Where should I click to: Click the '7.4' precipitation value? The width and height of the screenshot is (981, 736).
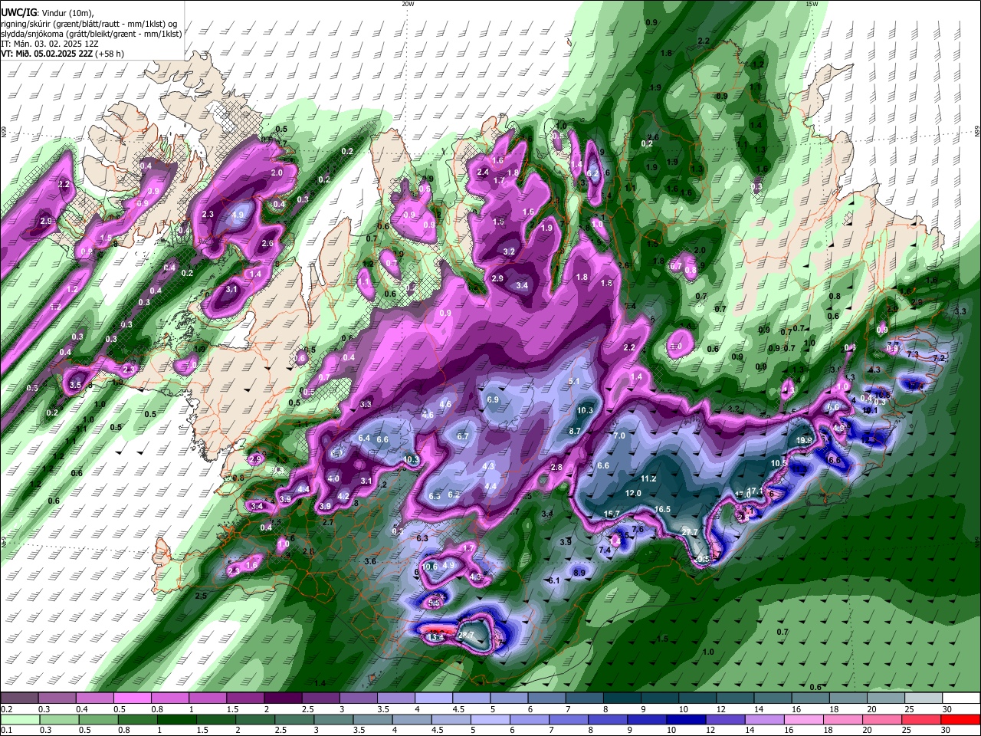coord(605,550)
